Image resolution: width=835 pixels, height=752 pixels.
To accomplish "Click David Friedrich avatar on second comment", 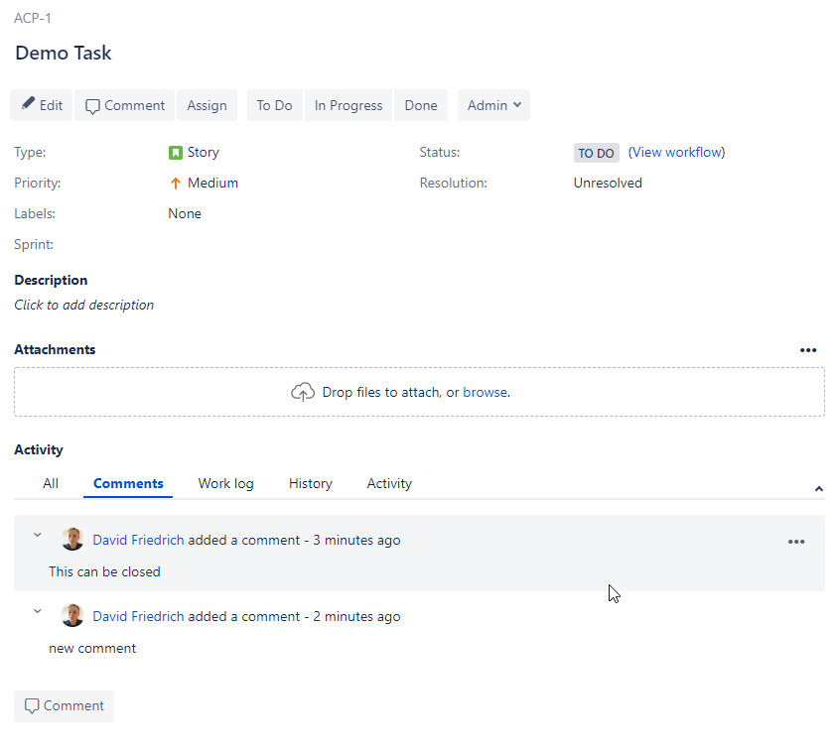I will pos(72,616).
